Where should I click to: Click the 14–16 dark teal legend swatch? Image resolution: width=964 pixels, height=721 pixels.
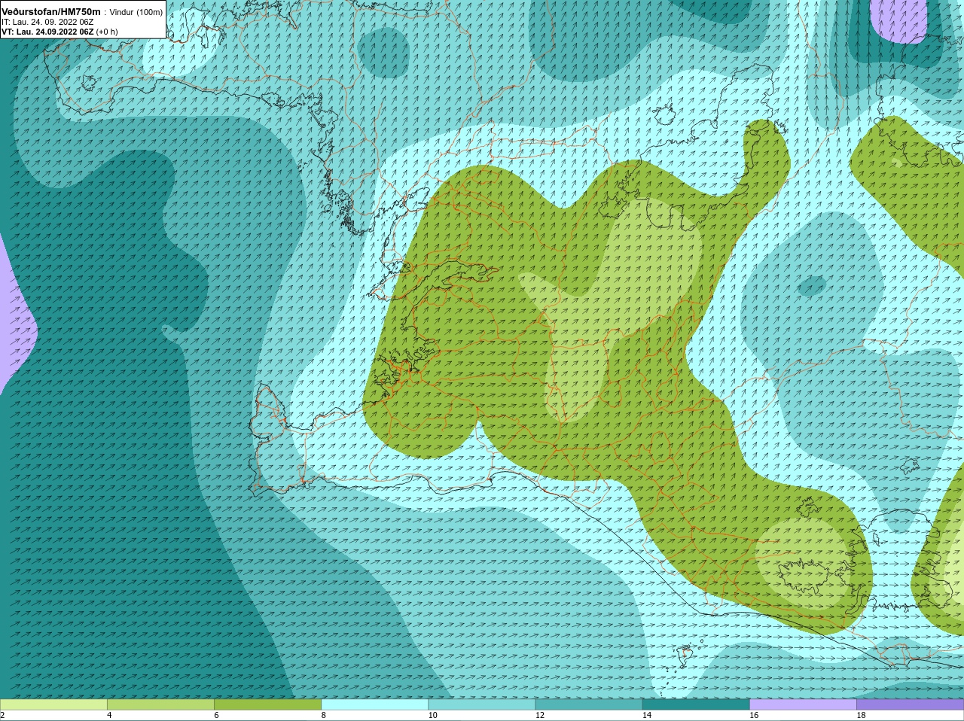point(696,704)
